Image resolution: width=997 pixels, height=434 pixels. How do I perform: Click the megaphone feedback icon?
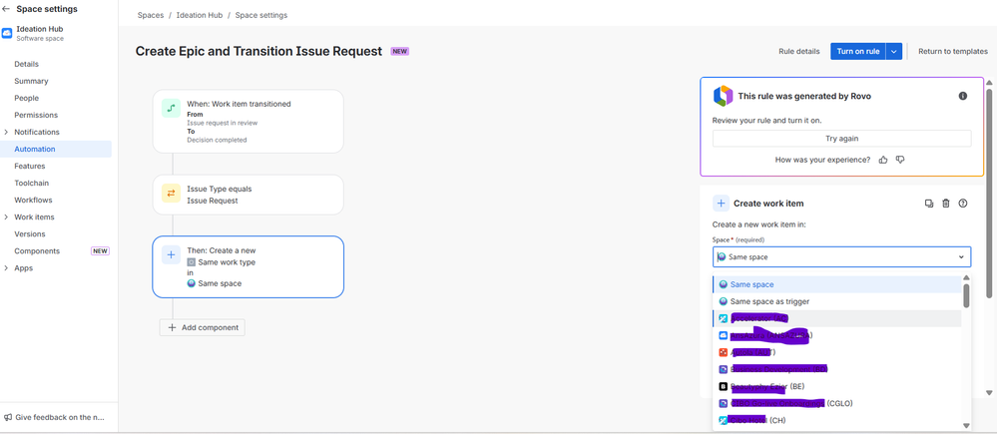click(8, 417)
